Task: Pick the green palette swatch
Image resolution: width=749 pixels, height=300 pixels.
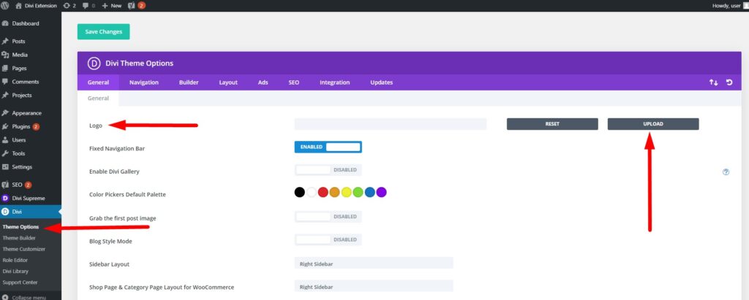Action: 358,192
